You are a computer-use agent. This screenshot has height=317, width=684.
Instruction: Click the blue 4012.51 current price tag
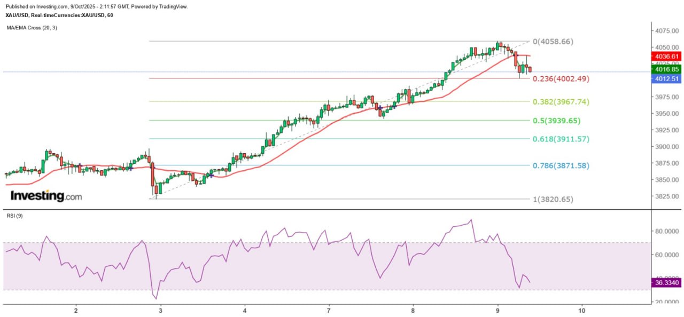click(667, 79)
